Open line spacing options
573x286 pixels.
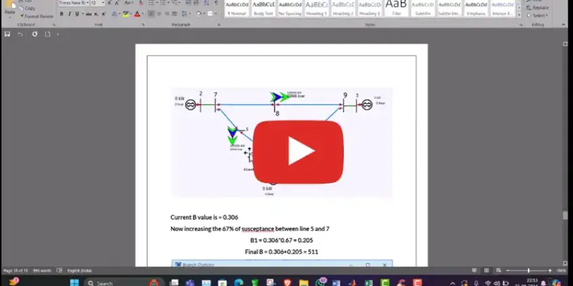[x=186, y=14]
